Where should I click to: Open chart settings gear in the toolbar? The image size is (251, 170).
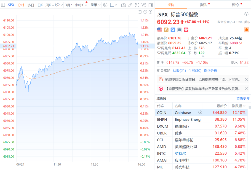click(x=105, y=5)
